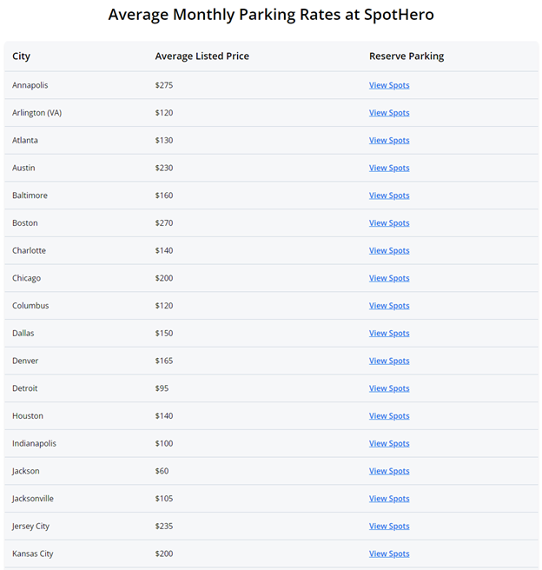Select View Spots in Baltimore row
542x570 pixels.
pos(389,196)
